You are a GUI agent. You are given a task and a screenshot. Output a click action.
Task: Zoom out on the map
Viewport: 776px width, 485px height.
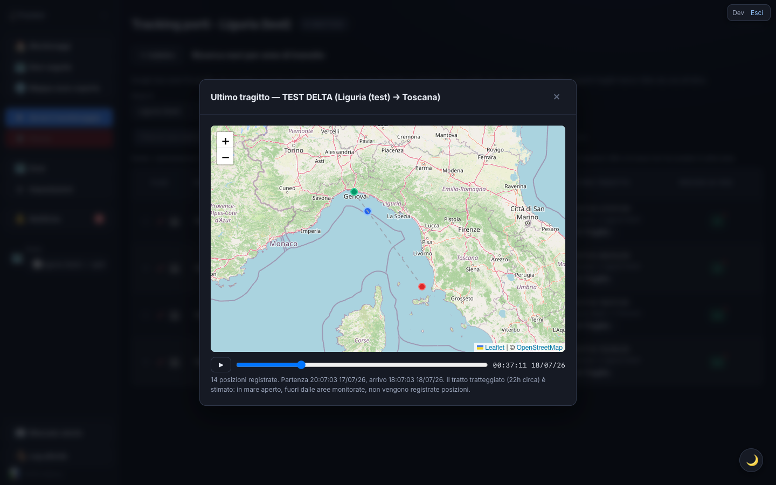225,157
